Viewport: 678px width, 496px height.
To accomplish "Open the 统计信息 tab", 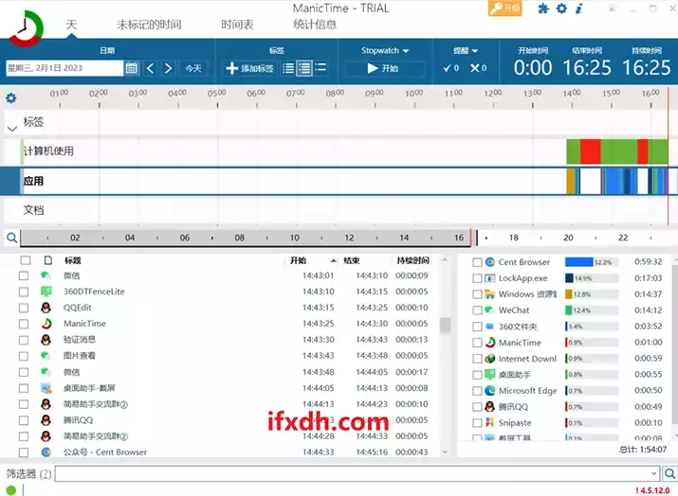I will [x=315, y=25].
